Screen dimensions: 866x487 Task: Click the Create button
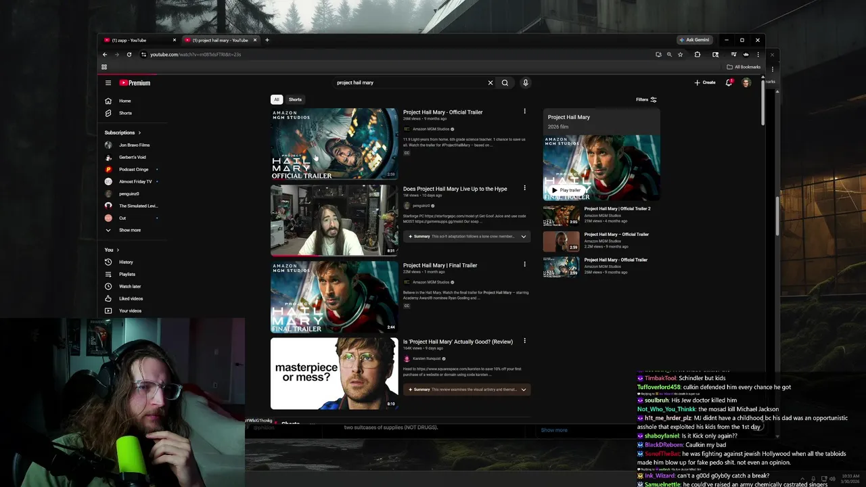click(705, 83)
